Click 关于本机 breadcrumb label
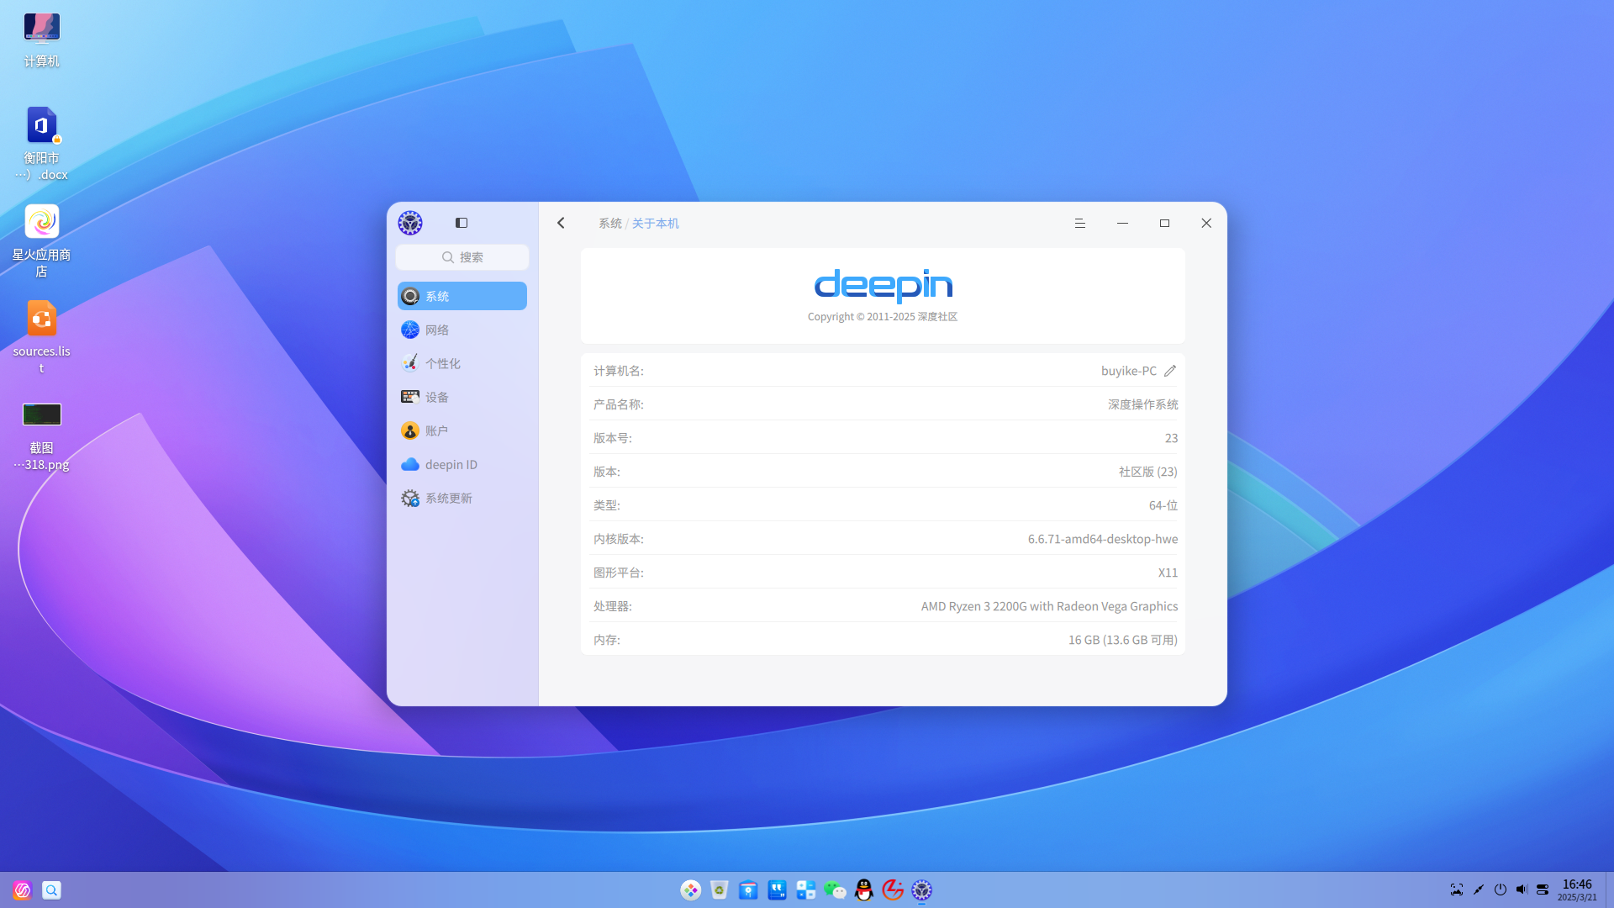Screen dimensions: 1614x908 656,223
